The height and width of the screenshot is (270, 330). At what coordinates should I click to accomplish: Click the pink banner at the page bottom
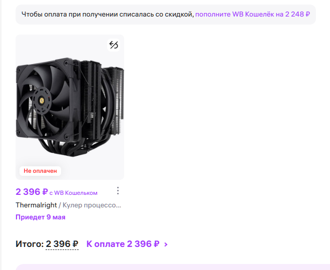pos(173,267)
